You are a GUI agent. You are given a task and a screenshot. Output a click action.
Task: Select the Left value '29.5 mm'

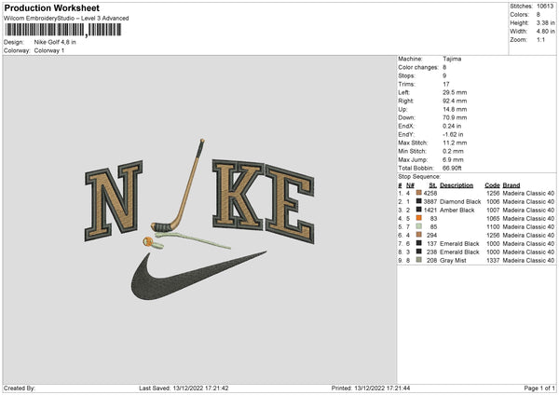point(455,92)
